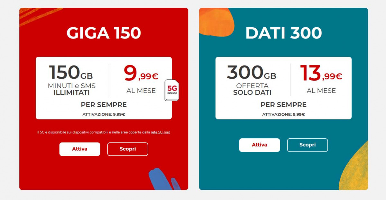Select the 9,99€ monthly price
The width and height of the screenshot is (386, 200).
[141, 74]
